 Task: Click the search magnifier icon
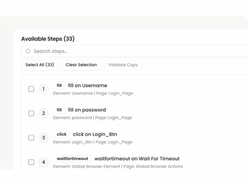(28, 51)
